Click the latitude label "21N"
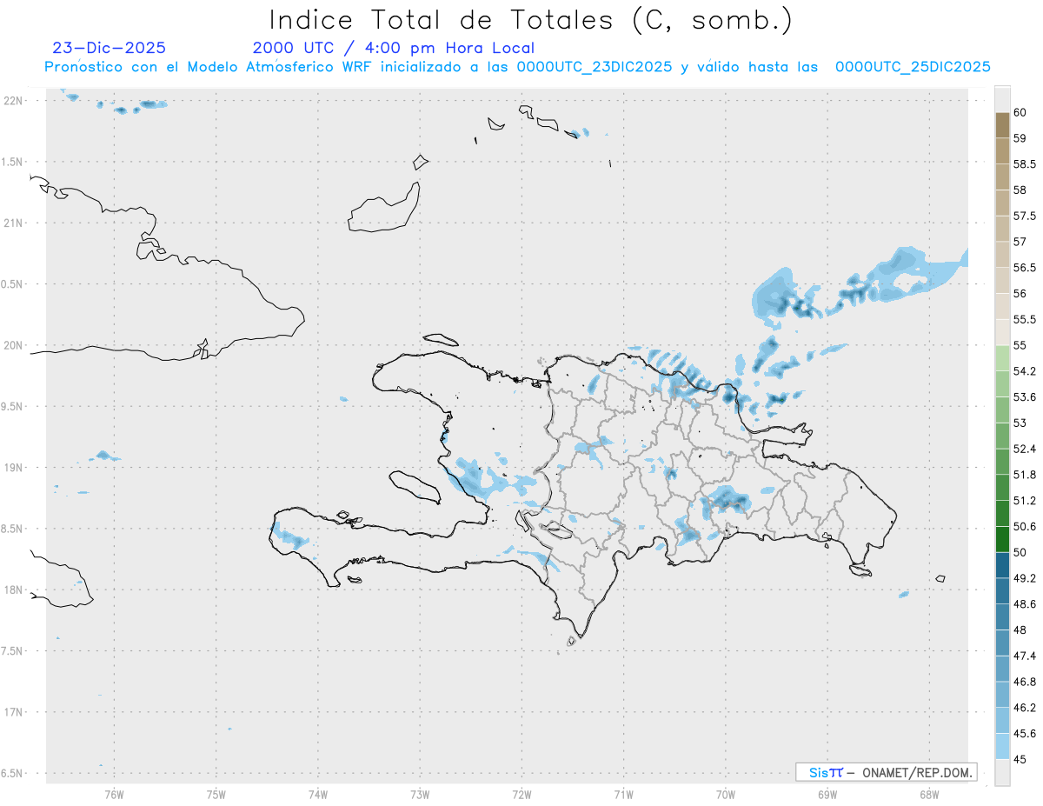The width and height of the screenshot is (1043, 806). pos(15,223)
